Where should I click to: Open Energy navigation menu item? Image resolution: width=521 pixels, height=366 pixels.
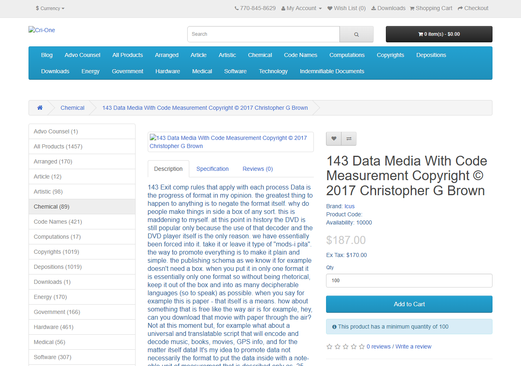pos(90,71)
